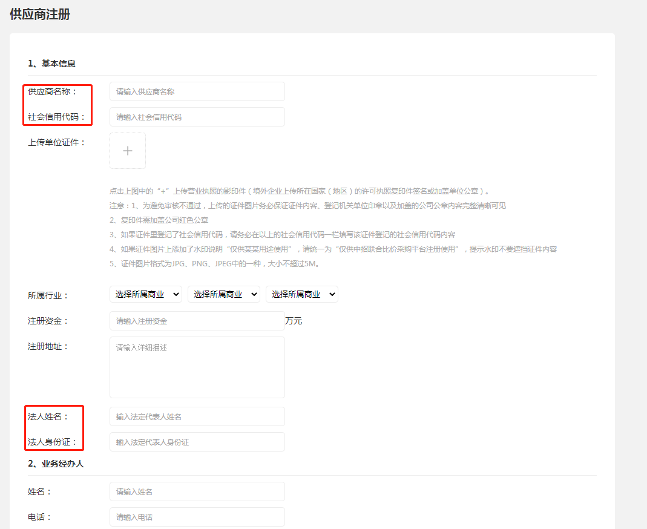Click the 万元 unit text
Viewport: 647px width, 529px height.
[294, 321]
